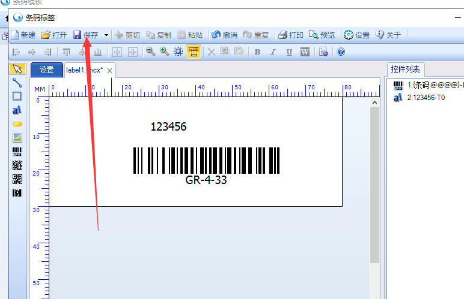
Task: Select the QR code tool
Action: click(17, 179)
